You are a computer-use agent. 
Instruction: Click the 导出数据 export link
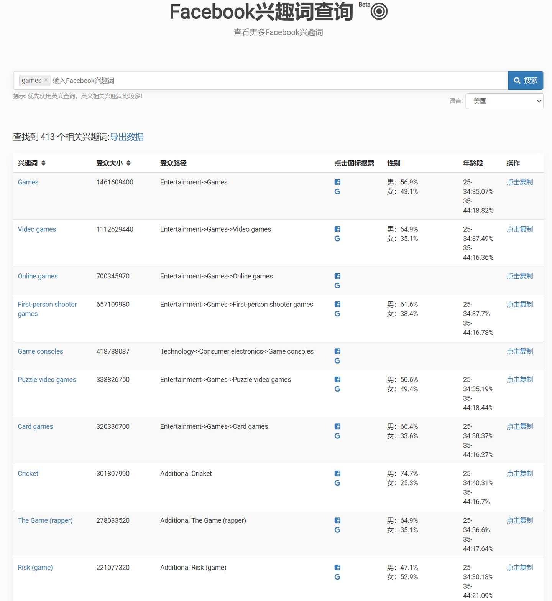127,137
